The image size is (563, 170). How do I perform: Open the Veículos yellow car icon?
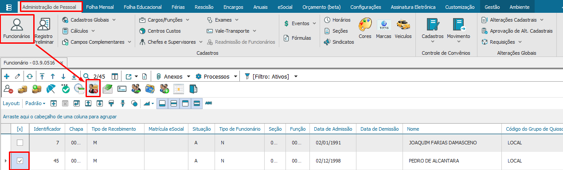coord(403,28)
